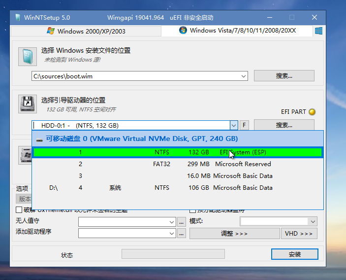The image size is (346, 280).
Task: Expand the C:\sources\boot.wim path dropdown
Action: point(244,76)
